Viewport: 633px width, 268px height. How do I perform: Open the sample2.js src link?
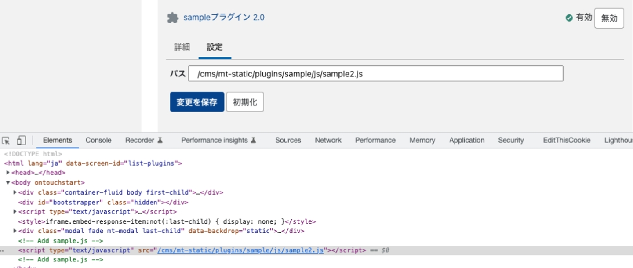[240, 250]
